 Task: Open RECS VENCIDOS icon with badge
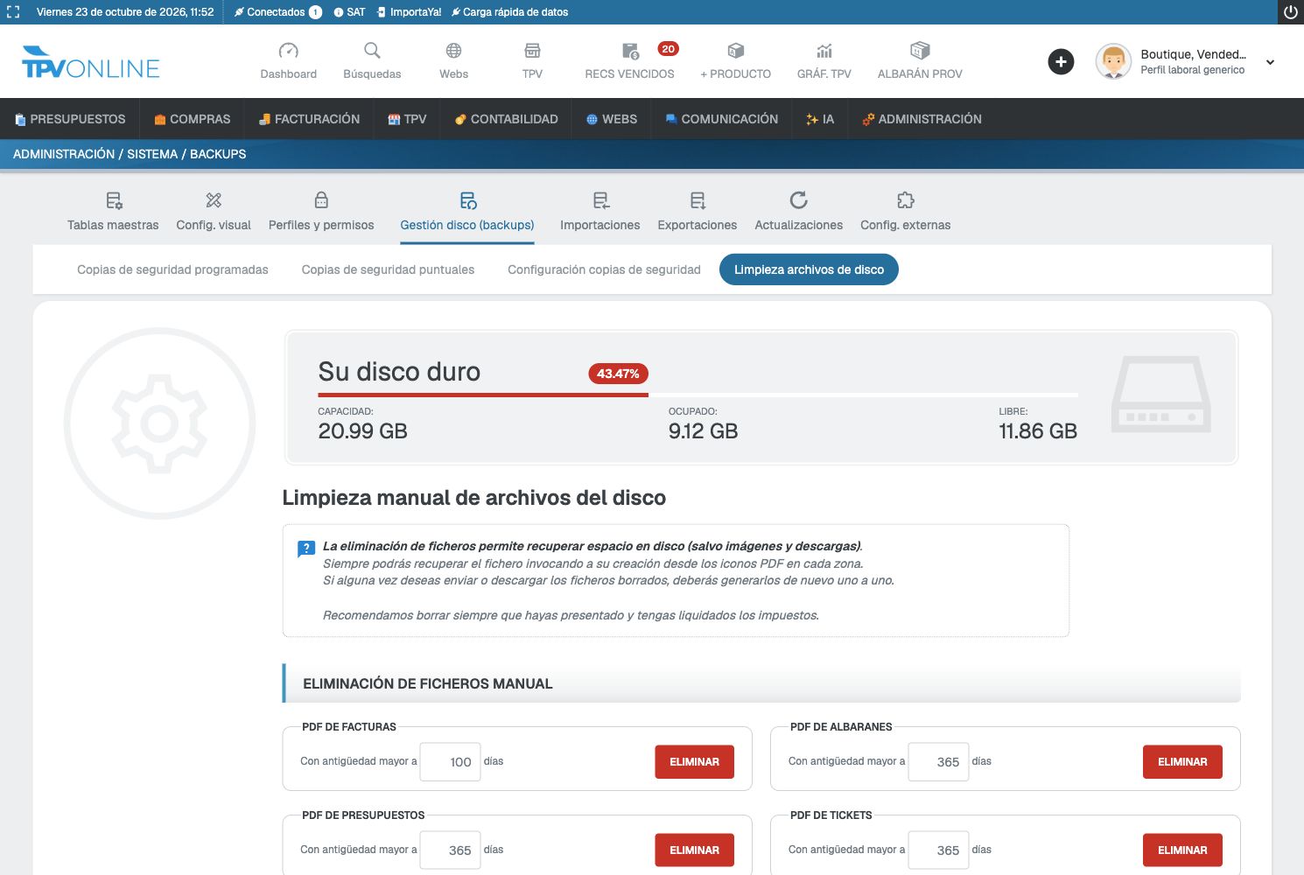(631, 51)
